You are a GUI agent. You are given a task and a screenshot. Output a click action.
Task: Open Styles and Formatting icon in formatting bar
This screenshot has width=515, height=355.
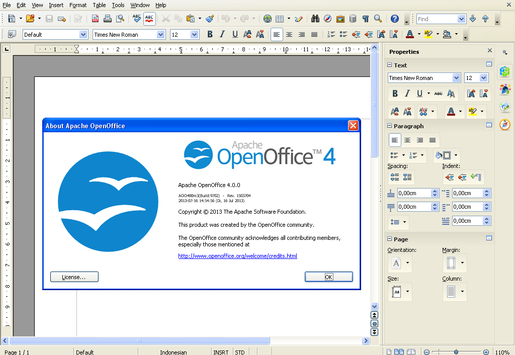12,34
